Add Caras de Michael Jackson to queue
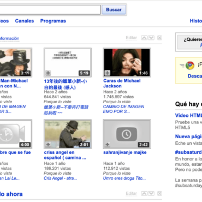Viewport: 202px width, 202px height. (108, 73)
